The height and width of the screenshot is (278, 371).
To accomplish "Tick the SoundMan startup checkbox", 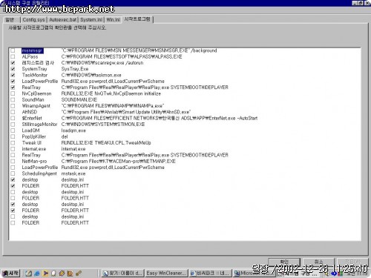I will pyautogui.click(x=13, y=100).
